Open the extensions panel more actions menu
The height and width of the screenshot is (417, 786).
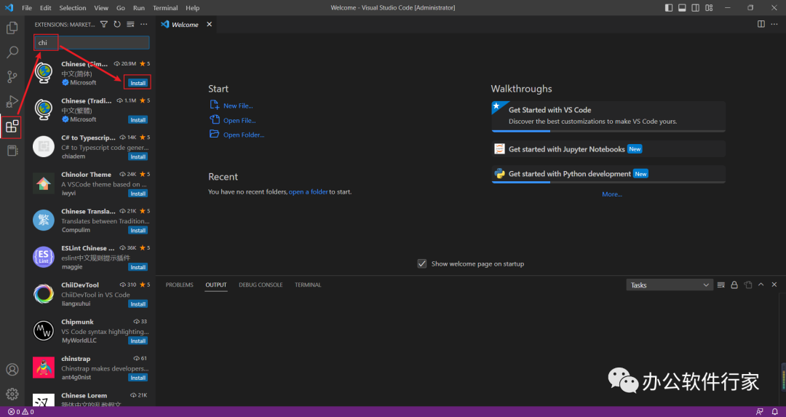pyautogui.click(x=144, y=24)
